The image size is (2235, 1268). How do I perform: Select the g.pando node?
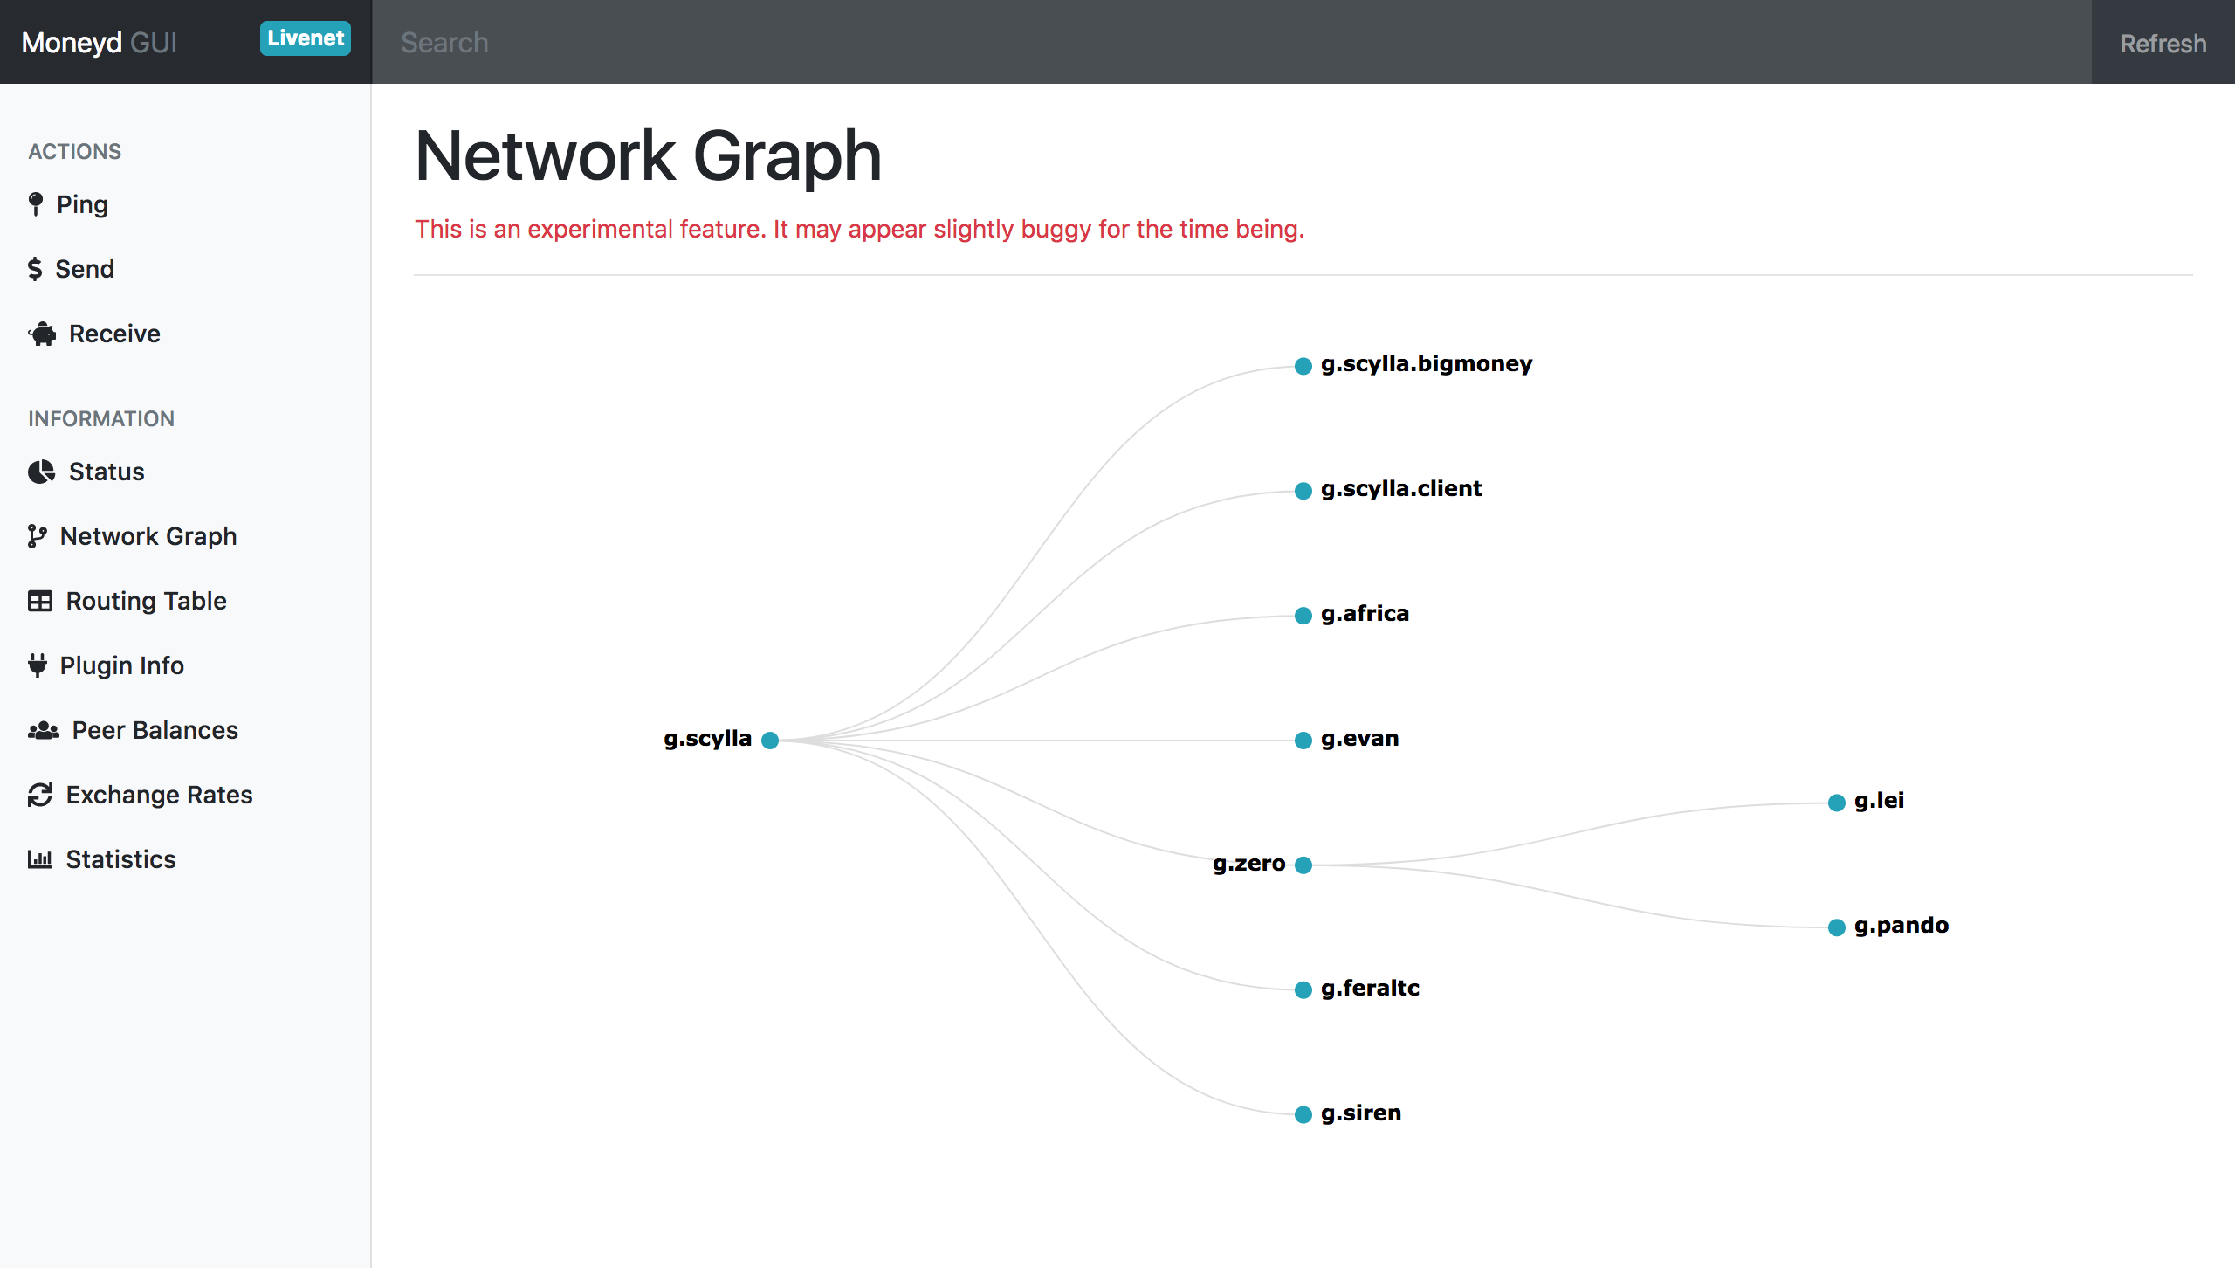tap(1837, 927)
